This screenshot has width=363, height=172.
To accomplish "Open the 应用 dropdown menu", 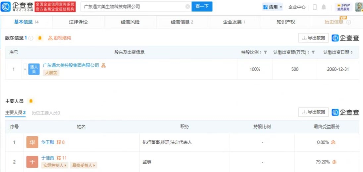I will 273,7.
